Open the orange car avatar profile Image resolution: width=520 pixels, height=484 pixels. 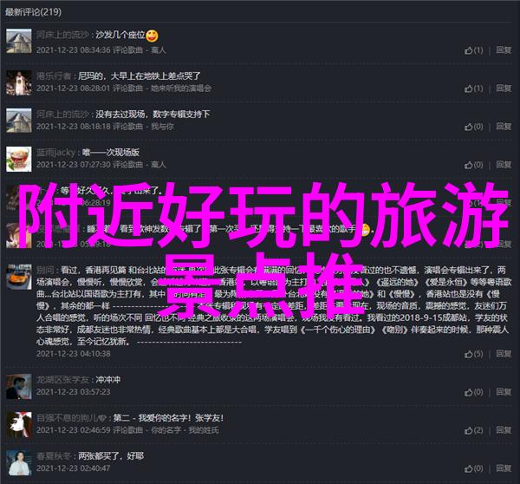point(19,277)
